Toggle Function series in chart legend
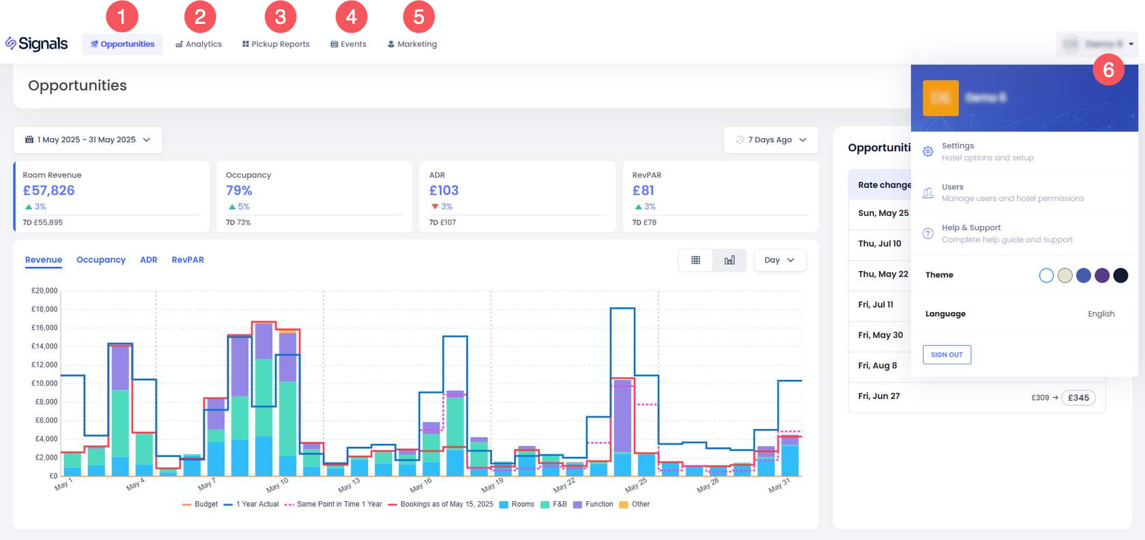Viewport: 1145px width, 540px height. 593,505
